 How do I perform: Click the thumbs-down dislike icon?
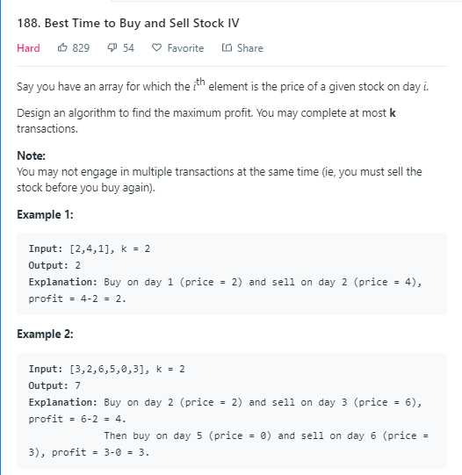click(112, 48)
